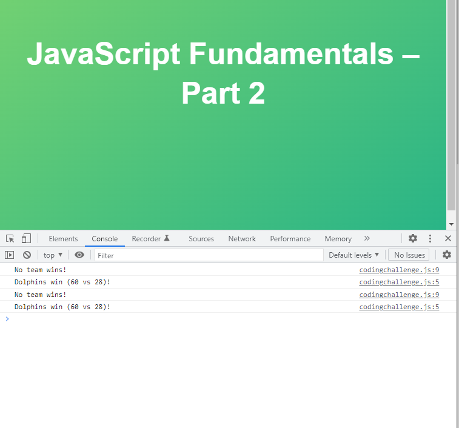Open the customize DevTools three-dot menu
Image resolution: width=459 pixels, height=428 pixels.
(x=430, y=238)
